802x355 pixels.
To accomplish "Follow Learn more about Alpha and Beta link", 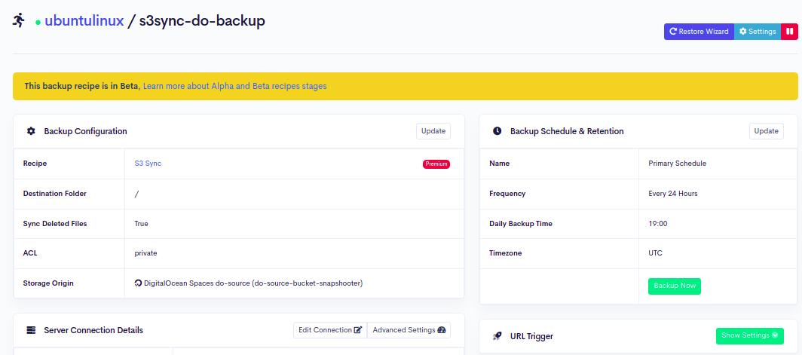I will pos(234,86).
